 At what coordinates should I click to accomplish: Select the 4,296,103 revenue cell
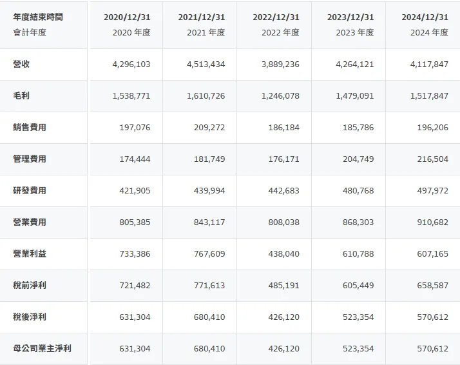(x=131, y=64)
